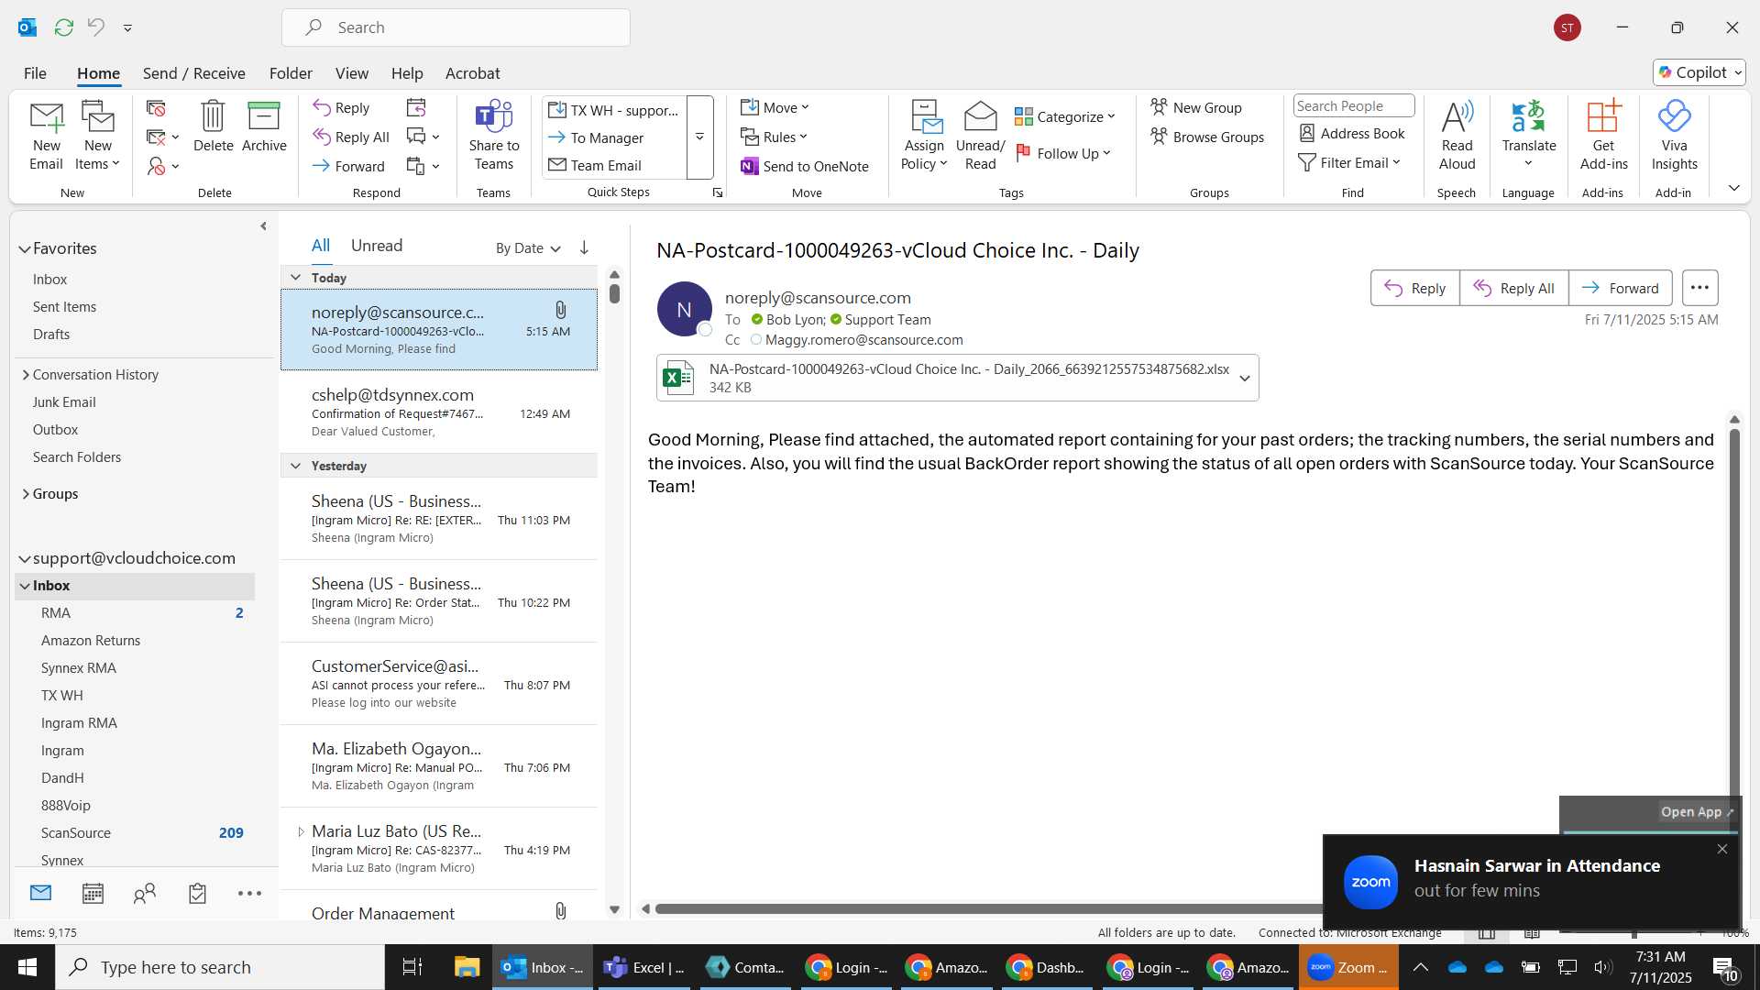The width and height of the screenshot is (1760, 990).
Task: Click the Undo icon in title bar
Action: pos(96,27)
